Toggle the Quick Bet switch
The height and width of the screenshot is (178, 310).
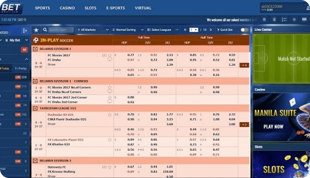(245, 30)
